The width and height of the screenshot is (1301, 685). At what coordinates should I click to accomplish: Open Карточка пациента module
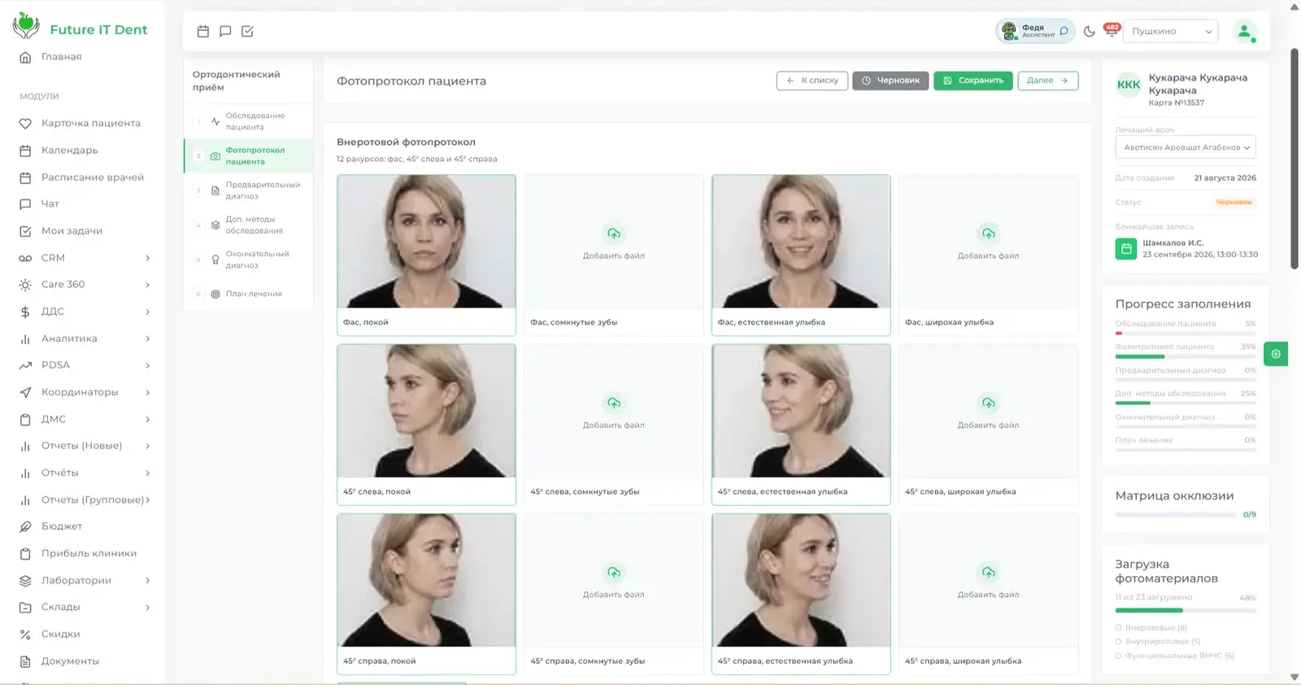point(90,124)
